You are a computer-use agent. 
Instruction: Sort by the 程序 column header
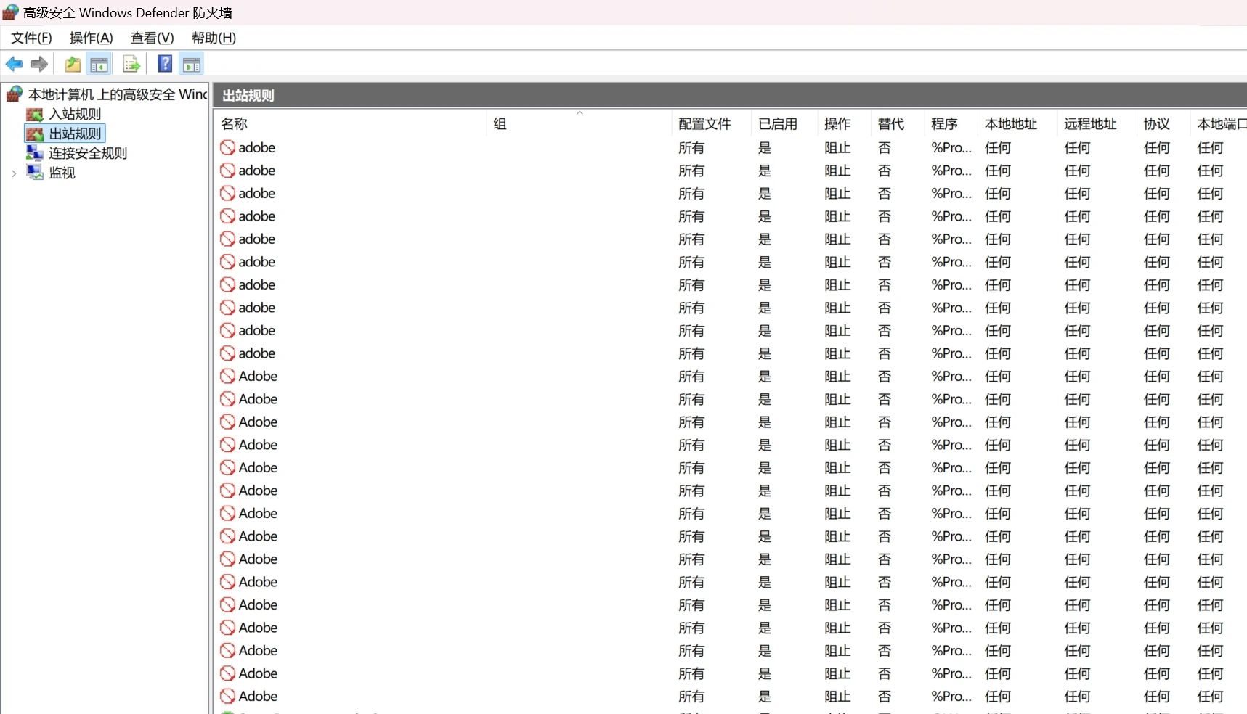(x=951, y=124)
